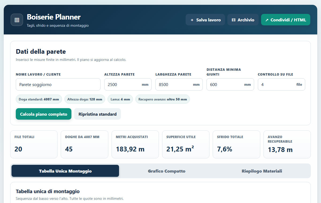This screenshot has width=321, height=203.
Task: Click the Tabella unica di montaggio heading
Action: tap(48, 191)
